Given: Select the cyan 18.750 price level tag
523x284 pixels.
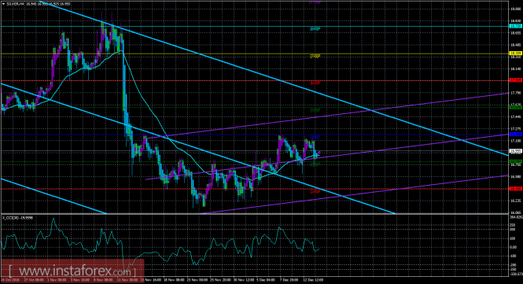Looking at the screenshot, I should (x=516, y=26).
